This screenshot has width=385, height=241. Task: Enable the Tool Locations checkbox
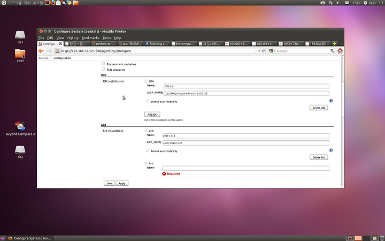coord(103,69)
